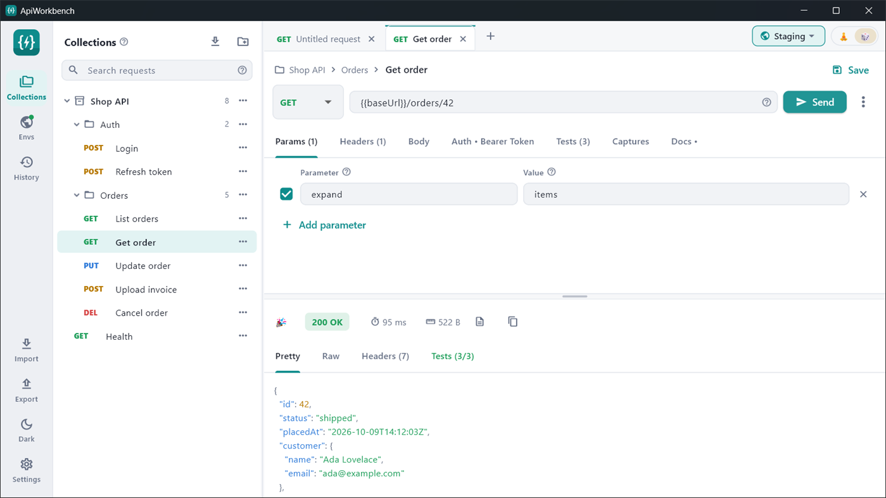This screenshot has width=886, height=498.
Task: Switch to the Headers (1) request tab
Action: coord(363,142)
